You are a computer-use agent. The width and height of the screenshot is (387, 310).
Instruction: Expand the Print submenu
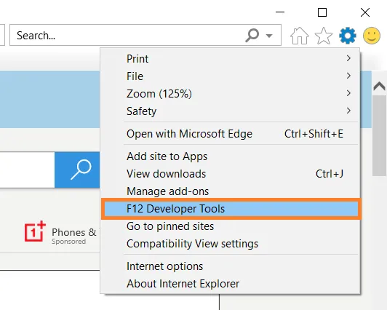pos(231,58)
